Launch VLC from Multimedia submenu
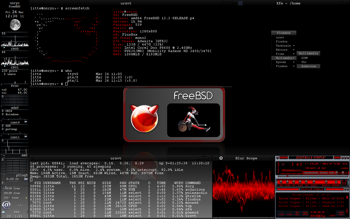 coord(308,62)
